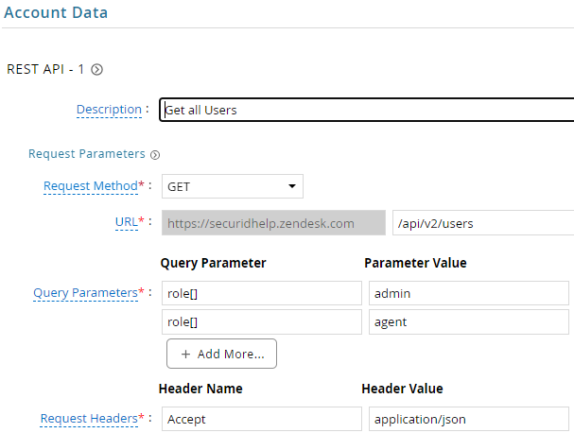Click the base URL field securidhelp.zendesk.com
This screenshot has width=574, height=433.
tap(273, 222)
